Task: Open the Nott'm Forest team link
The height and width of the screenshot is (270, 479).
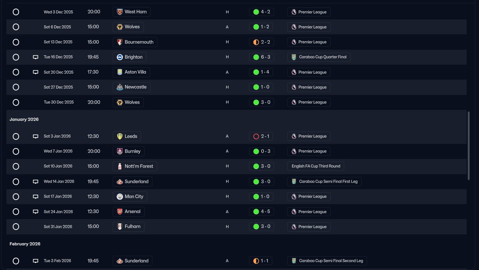Action: tap(139, 166)
